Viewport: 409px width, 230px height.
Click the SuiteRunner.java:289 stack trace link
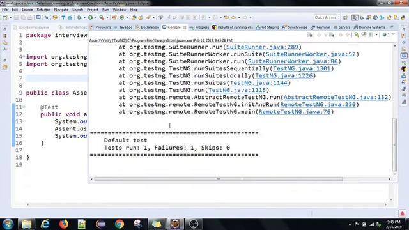262,47
